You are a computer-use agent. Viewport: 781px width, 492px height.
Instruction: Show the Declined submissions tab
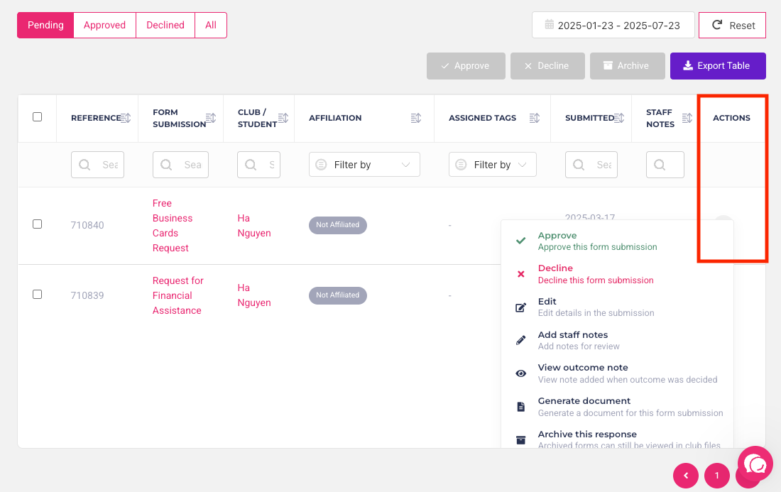(165, 26)
